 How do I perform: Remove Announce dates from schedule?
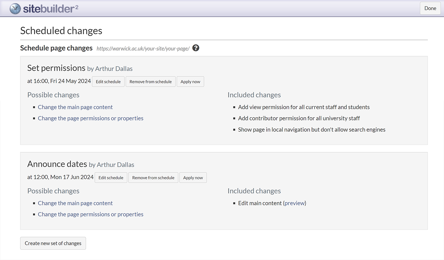point(153,178)
